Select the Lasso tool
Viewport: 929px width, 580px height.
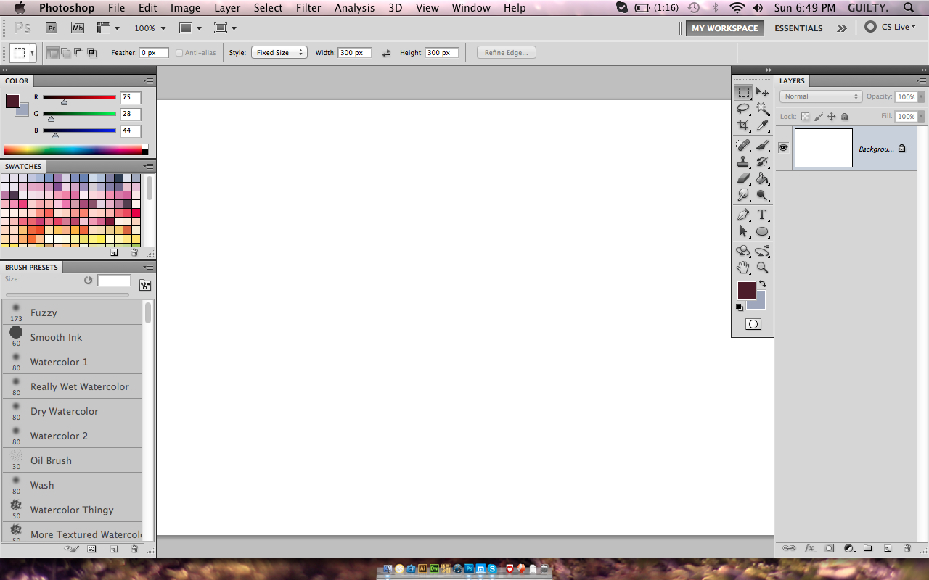coord(743,109)
